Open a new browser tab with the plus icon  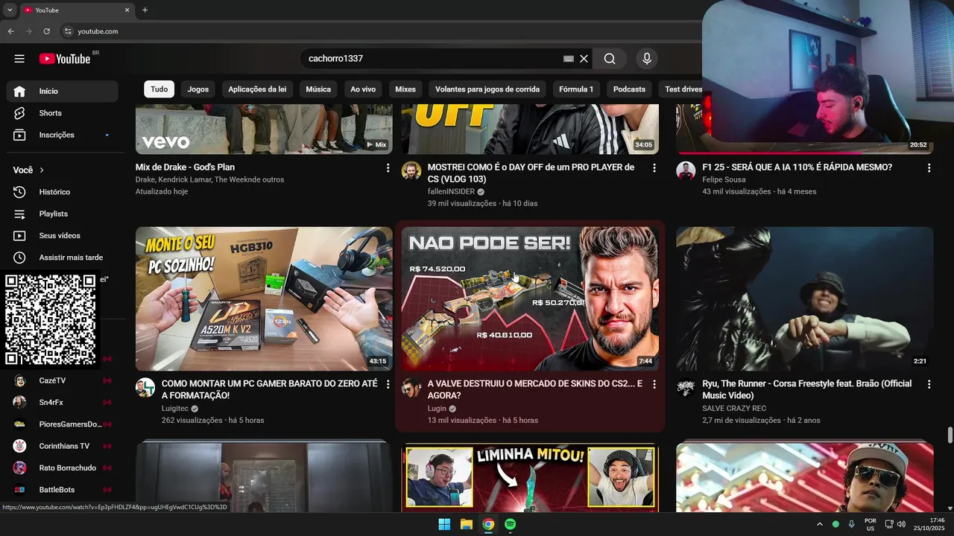145,10
